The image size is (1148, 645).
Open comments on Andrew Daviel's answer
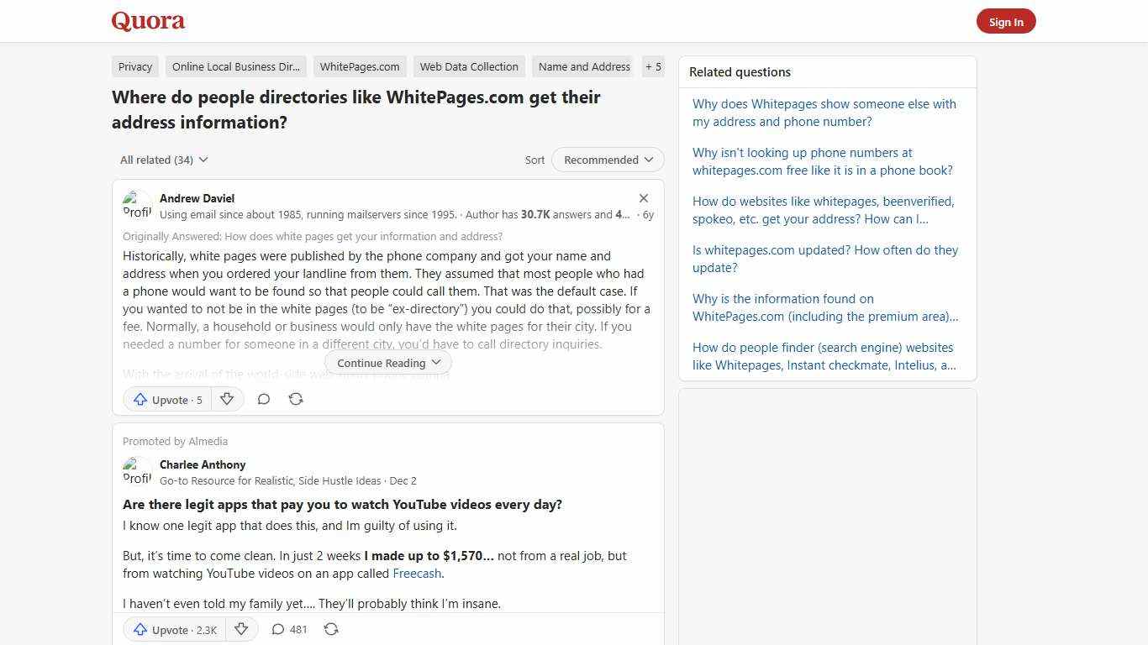pos(263,399)
